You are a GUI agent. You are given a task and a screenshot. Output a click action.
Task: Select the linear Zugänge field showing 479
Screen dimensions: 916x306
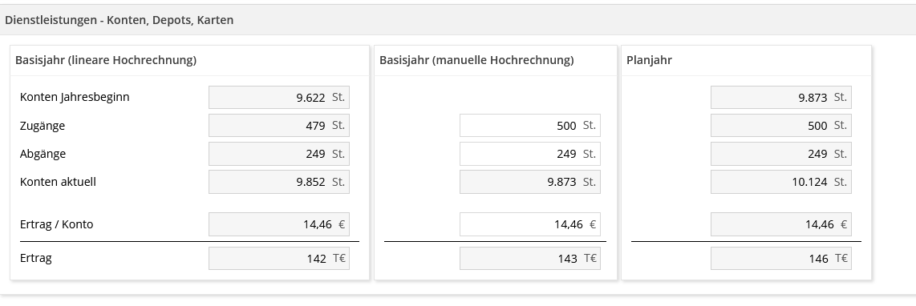[278, 126]
